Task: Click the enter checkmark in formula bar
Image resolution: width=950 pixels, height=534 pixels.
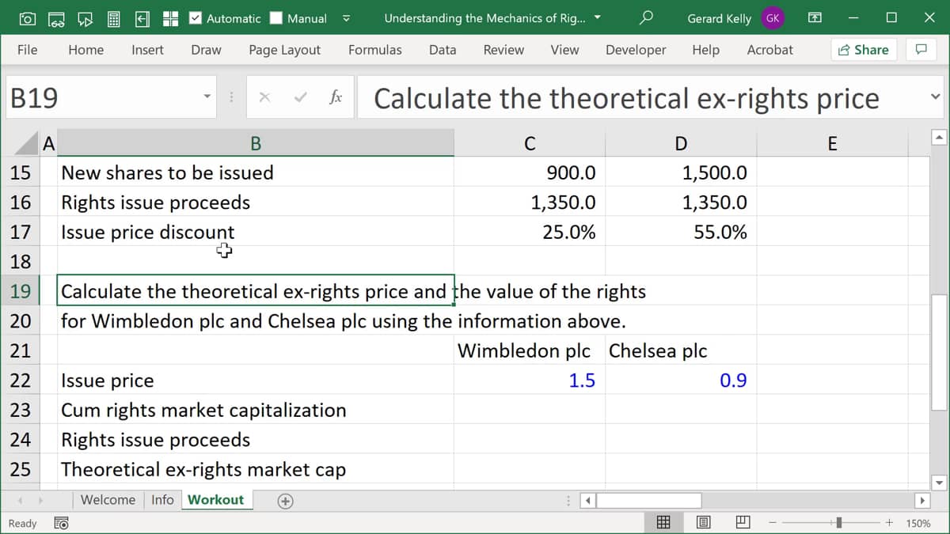Action: 300,97
